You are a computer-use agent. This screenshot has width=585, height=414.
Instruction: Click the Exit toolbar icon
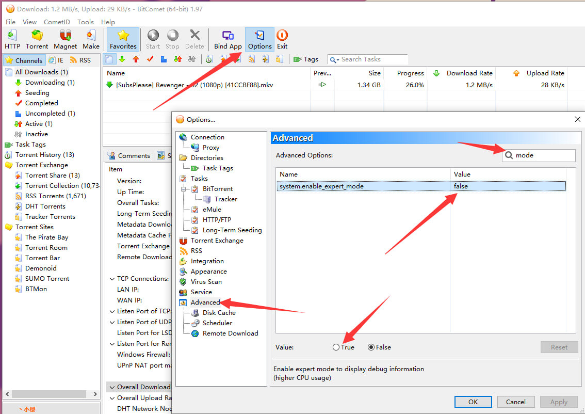click(x=282, y=40)
